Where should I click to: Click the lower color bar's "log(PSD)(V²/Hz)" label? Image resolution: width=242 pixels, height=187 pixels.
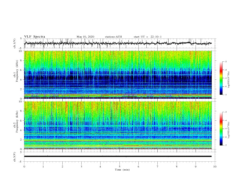click(x=229, y=130)
